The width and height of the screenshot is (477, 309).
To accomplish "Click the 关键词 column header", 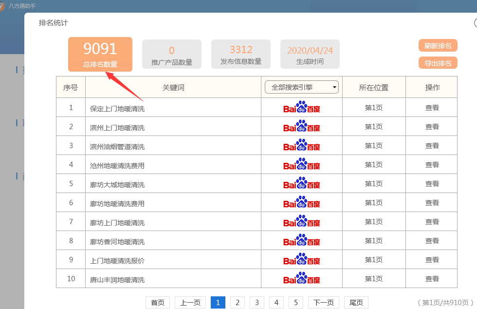I will pyautogui.click(x=173, y=87).
